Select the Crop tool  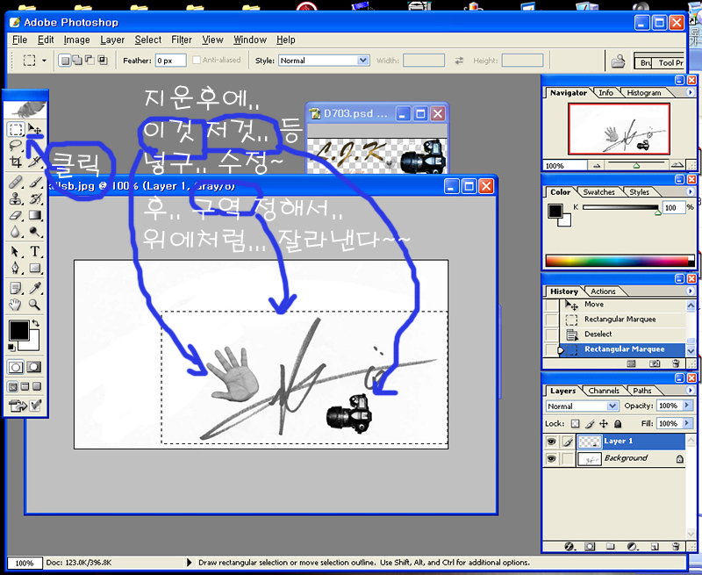pos(16,162)
